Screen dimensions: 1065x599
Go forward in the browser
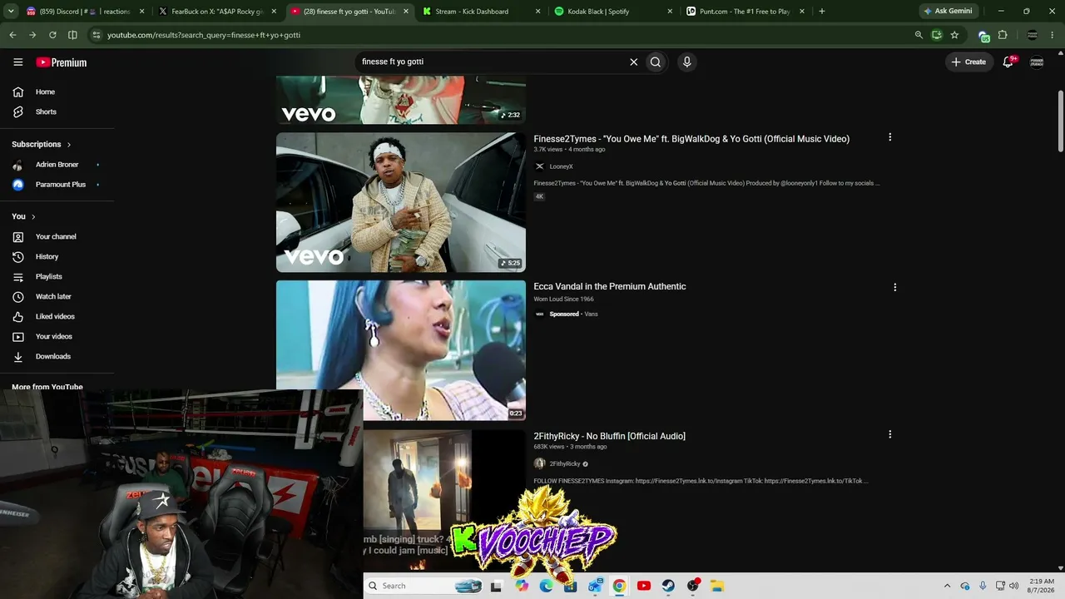point(32,35)
